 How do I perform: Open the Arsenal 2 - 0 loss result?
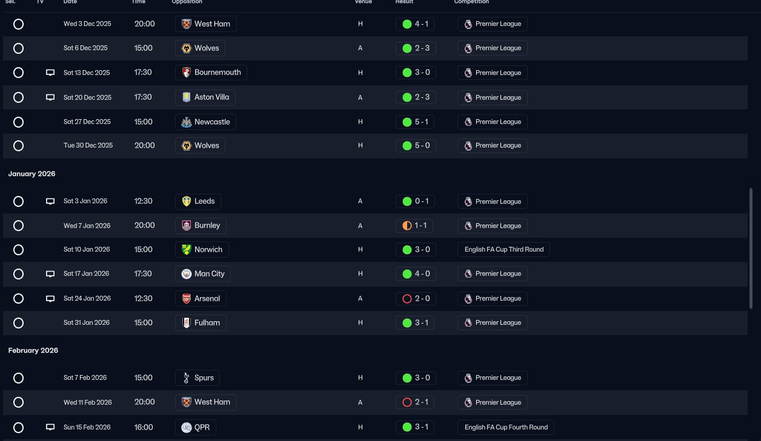(x=416, y=298)
